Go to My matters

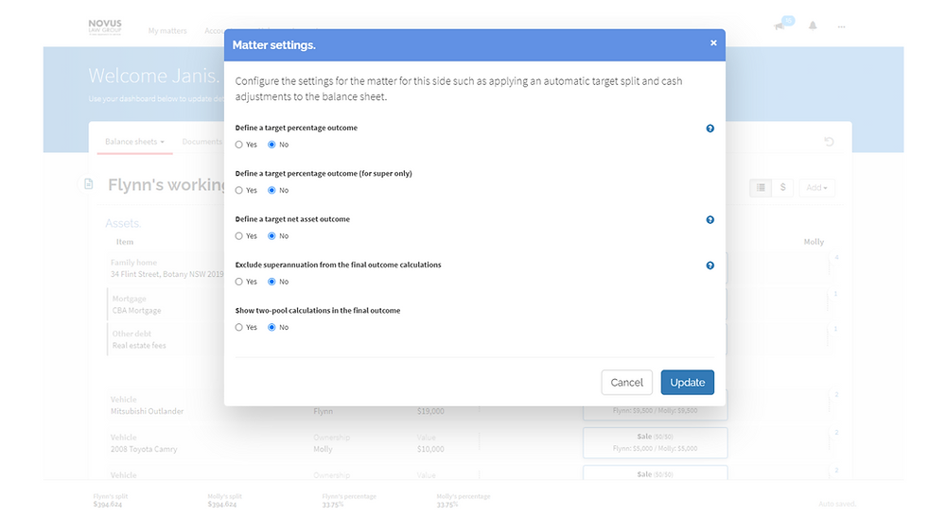point(167,31)
